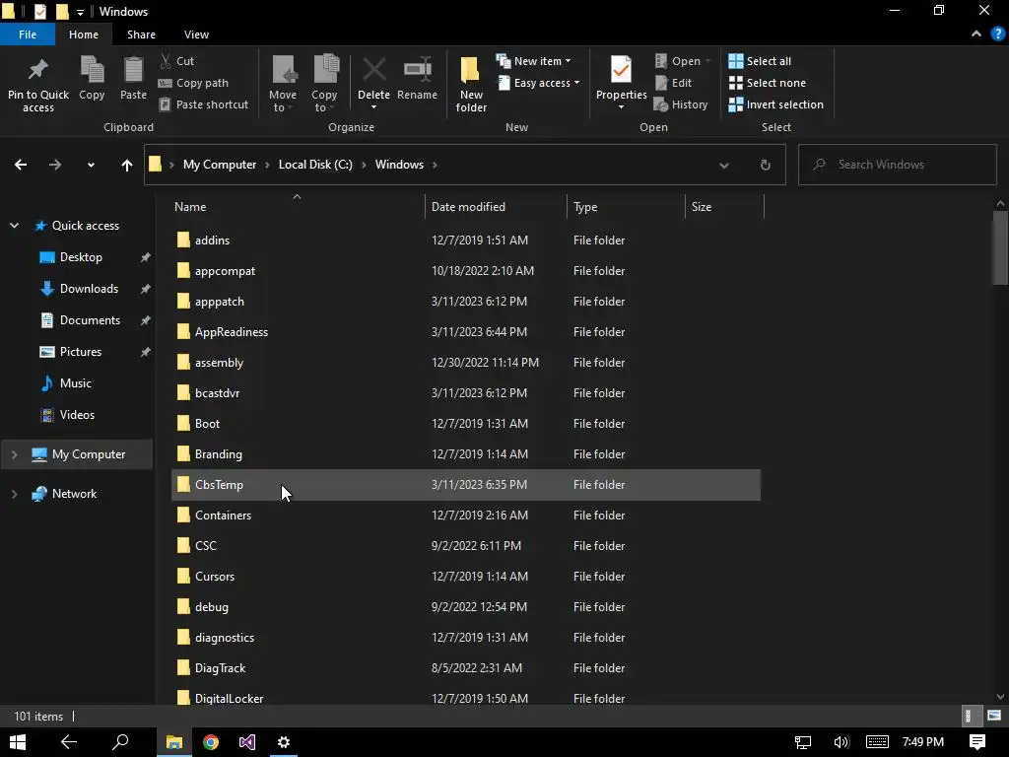The height and width of the screenshot is (757, 1009).
Task: Sort by Size column header
Action: click(x=724, y=207)
